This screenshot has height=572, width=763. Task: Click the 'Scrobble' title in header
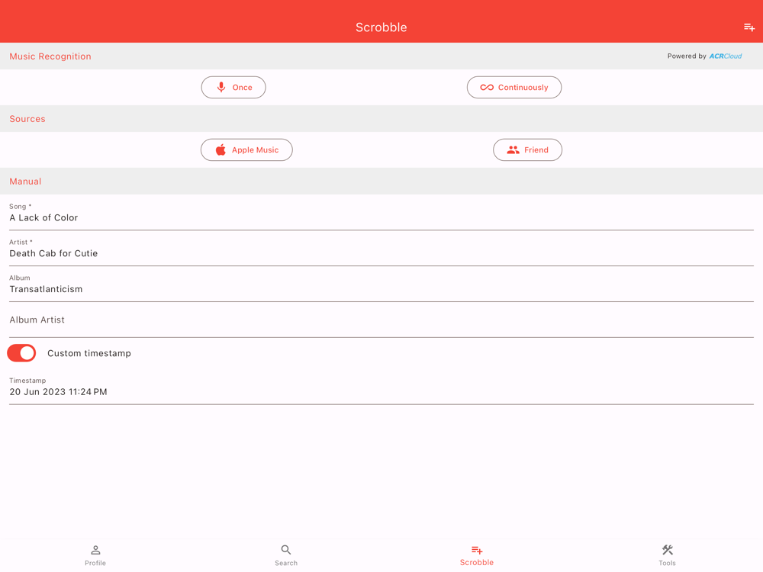(x=381, y=27)
